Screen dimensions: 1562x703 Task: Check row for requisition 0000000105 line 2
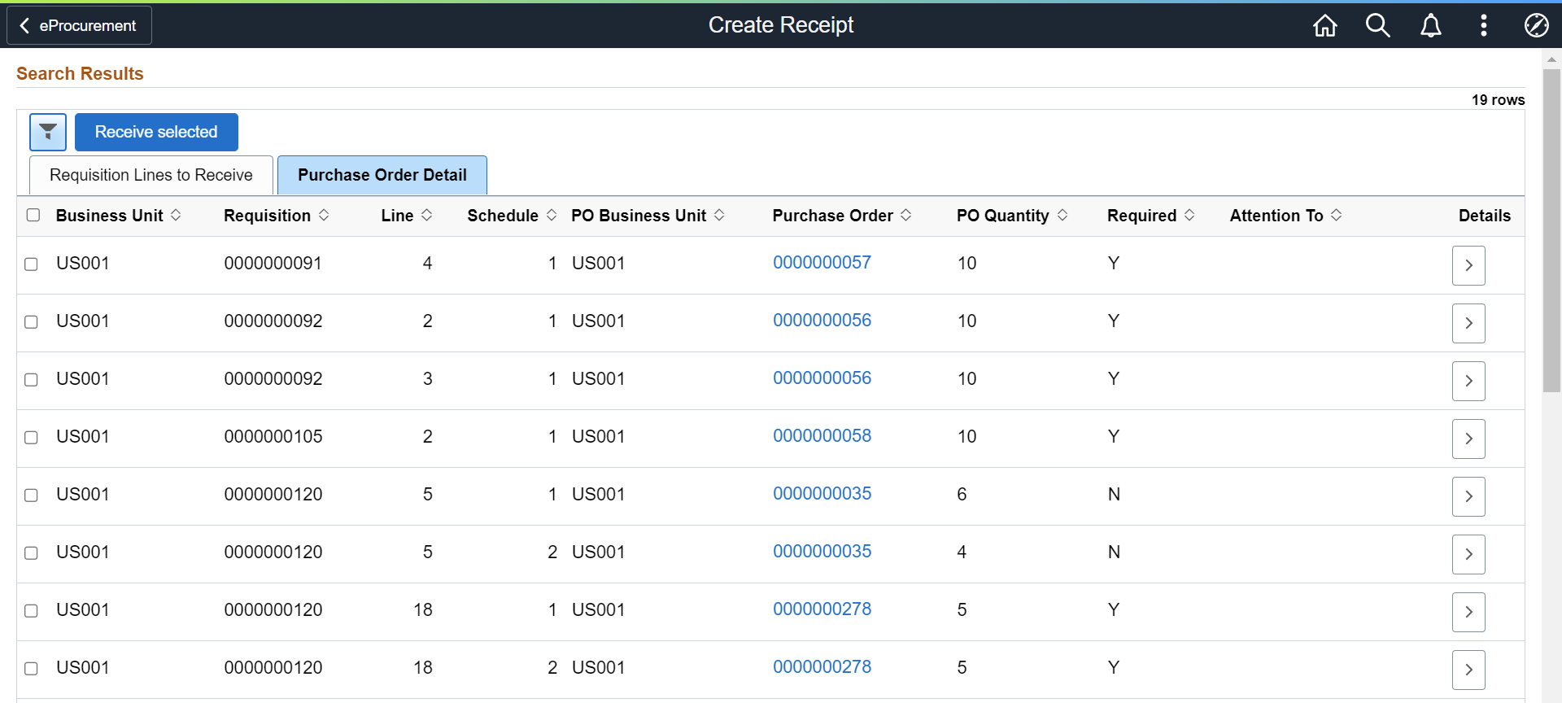pyautogui.click(x=31, y=438)
